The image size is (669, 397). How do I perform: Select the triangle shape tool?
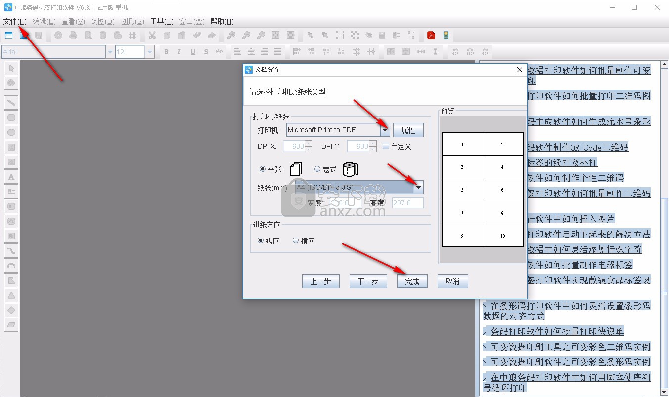(11, 295)
